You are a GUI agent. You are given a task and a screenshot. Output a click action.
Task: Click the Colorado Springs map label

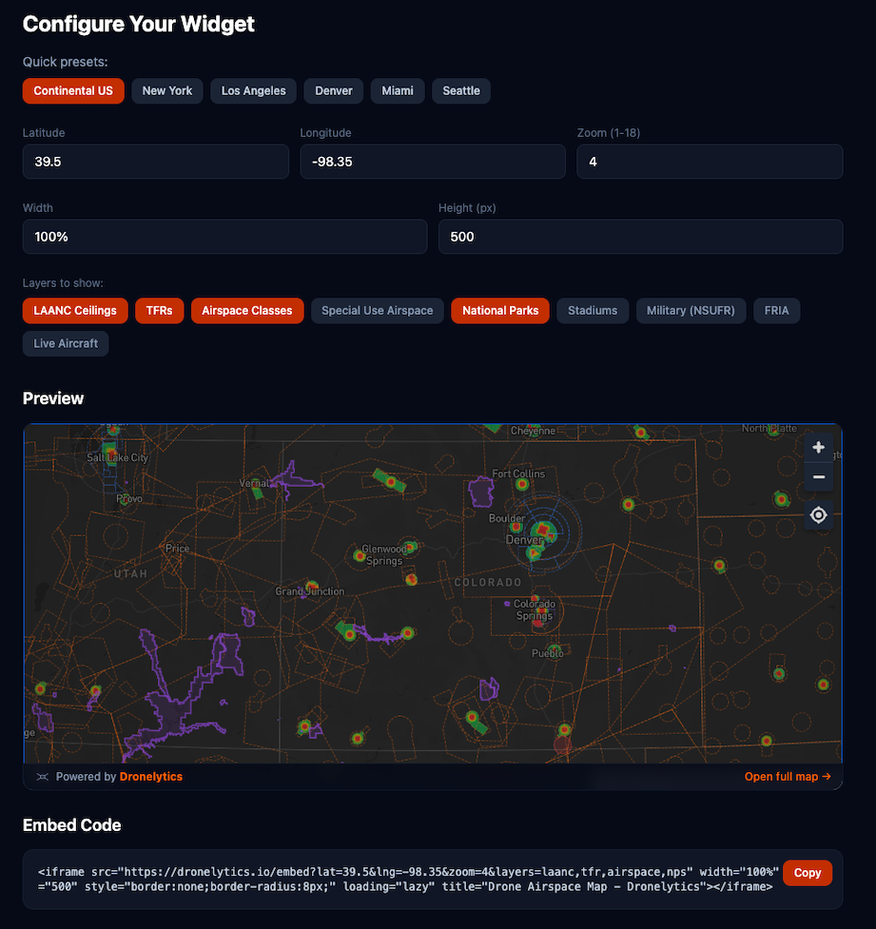click(534, 610)
